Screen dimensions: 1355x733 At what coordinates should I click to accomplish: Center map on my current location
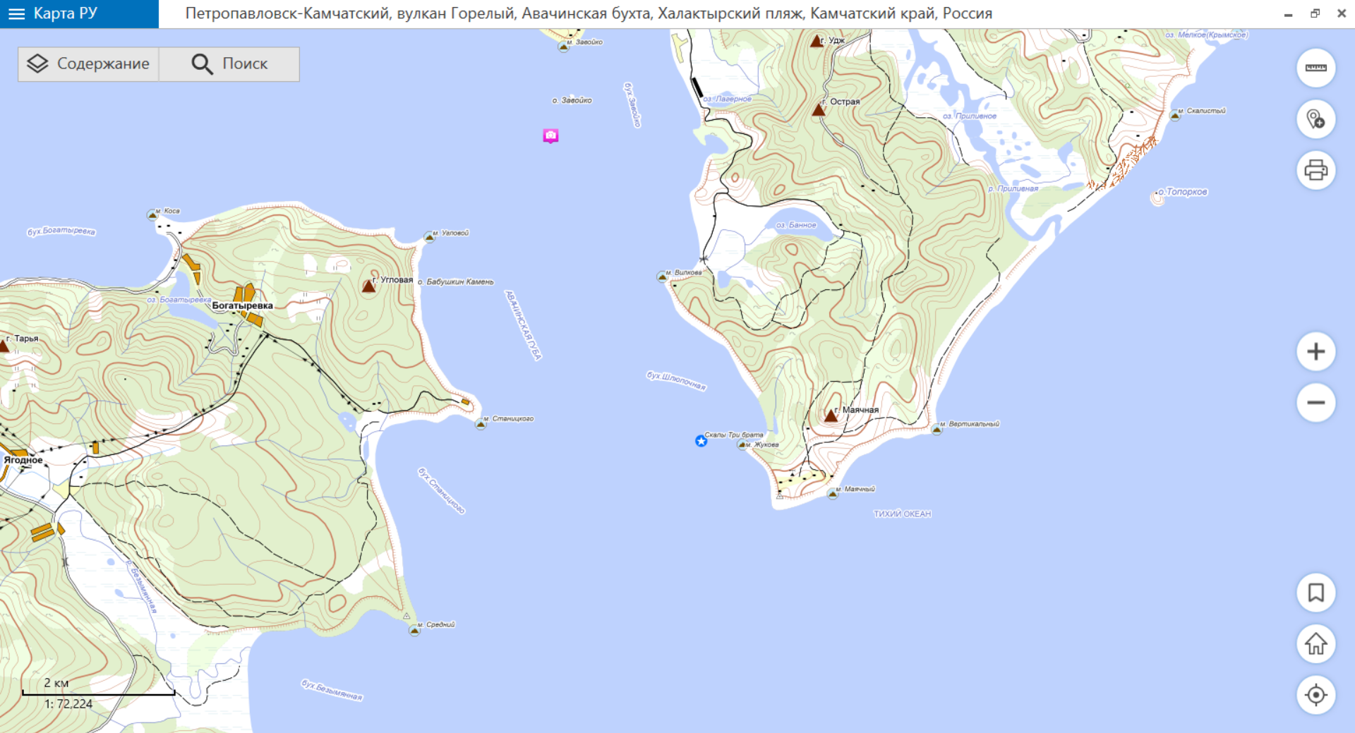point(1315,695)
